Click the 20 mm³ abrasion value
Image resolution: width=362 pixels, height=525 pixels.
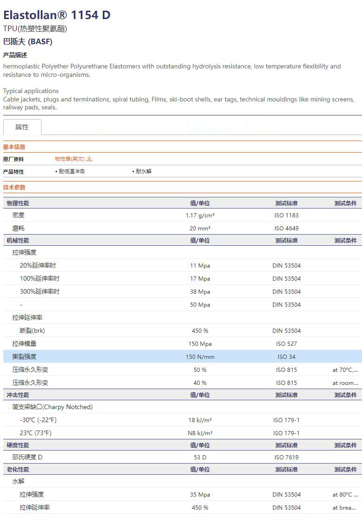click(200, 229)
